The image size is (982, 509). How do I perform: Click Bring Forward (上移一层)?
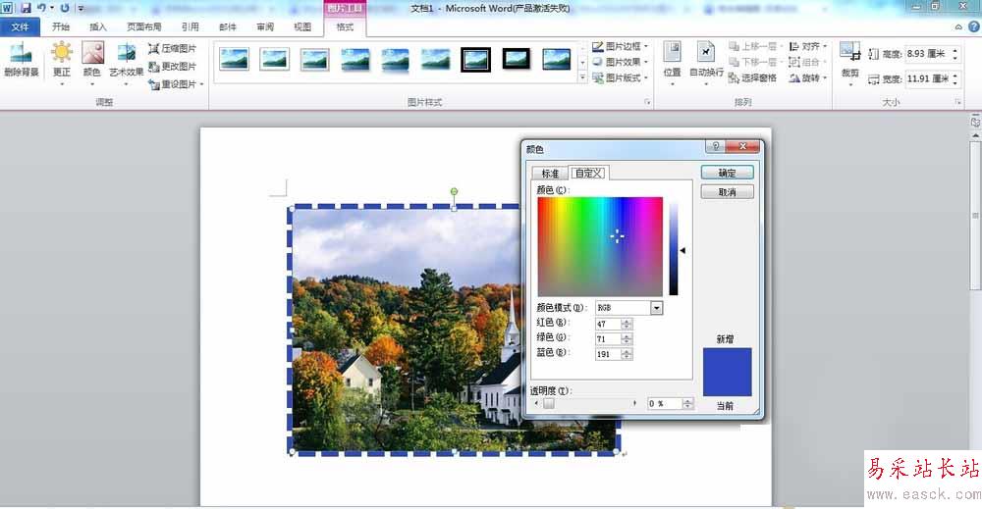754,46
